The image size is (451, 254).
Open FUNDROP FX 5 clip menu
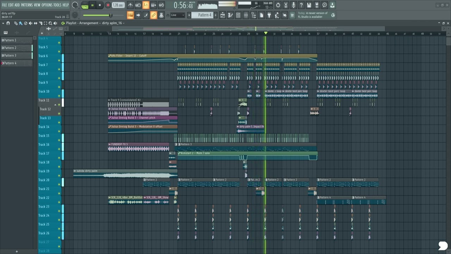[x=110, y=144]
